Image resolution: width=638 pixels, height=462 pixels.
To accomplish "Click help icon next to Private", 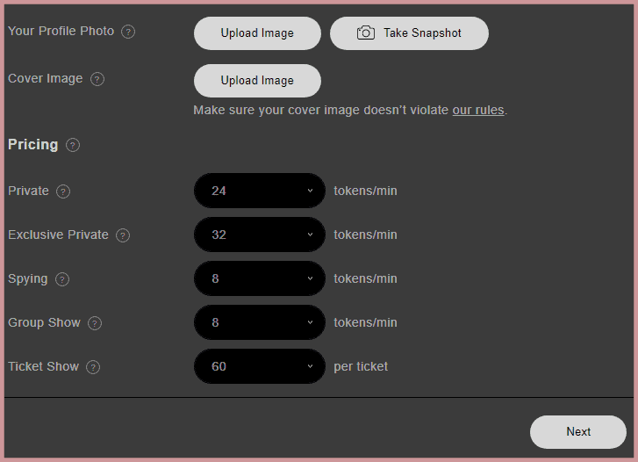I will coord(63,191).
